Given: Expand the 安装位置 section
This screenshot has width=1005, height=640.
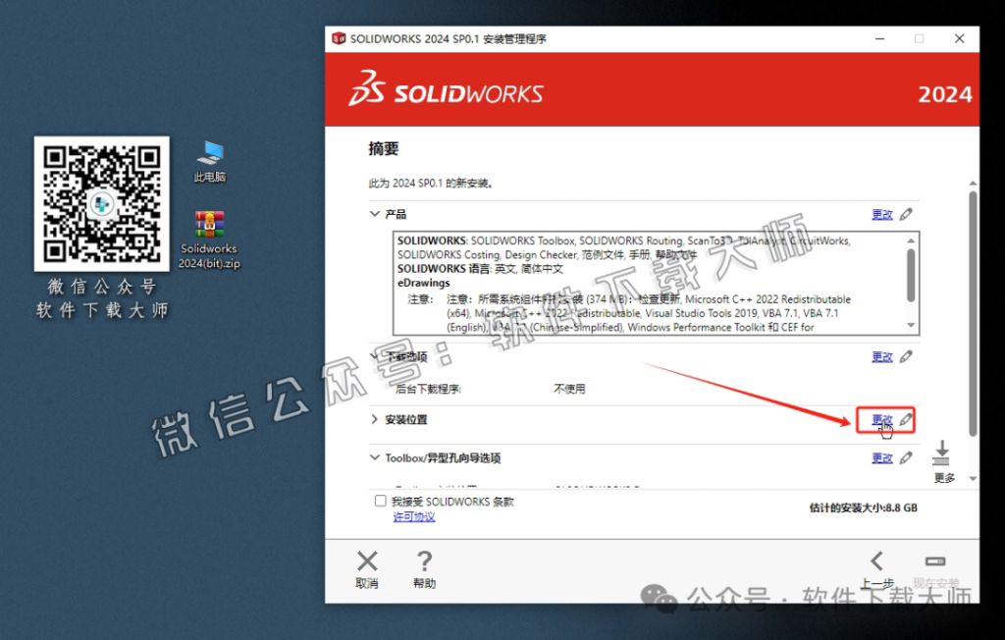Looking at the screenshot, I should [374, 419].
